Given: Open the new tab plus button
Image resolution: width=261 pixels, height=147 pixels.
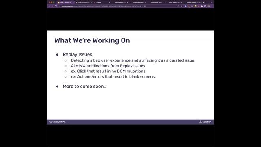Looking at the screenshot, I should click(204, 2).
